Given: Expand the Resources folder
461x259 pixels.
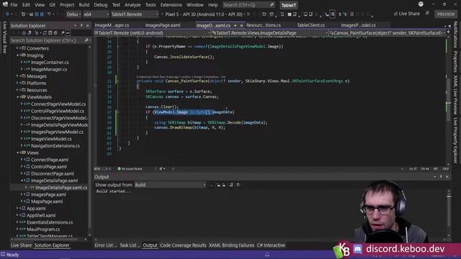Looking at the screenshot, I should (17, 90).
